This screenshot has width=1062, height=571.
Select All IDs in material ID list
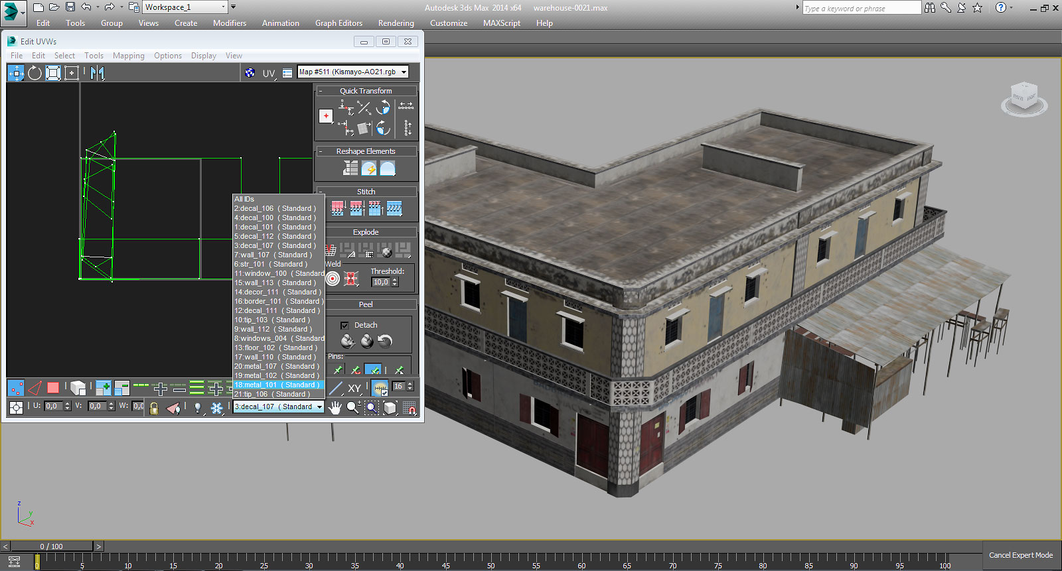(x=278, y=199)
